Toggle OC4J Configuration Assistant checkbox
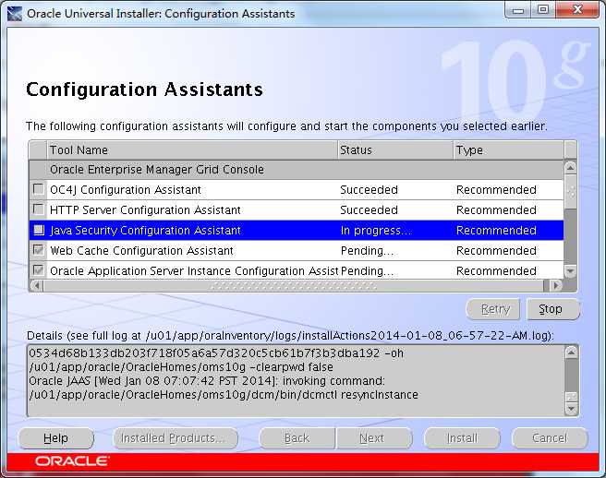Screen dimensions: 606x478 coord(38,189)
